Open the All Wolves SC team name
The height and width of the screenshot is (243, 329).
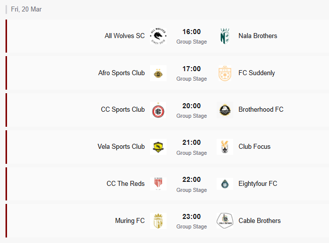(124, 36)
